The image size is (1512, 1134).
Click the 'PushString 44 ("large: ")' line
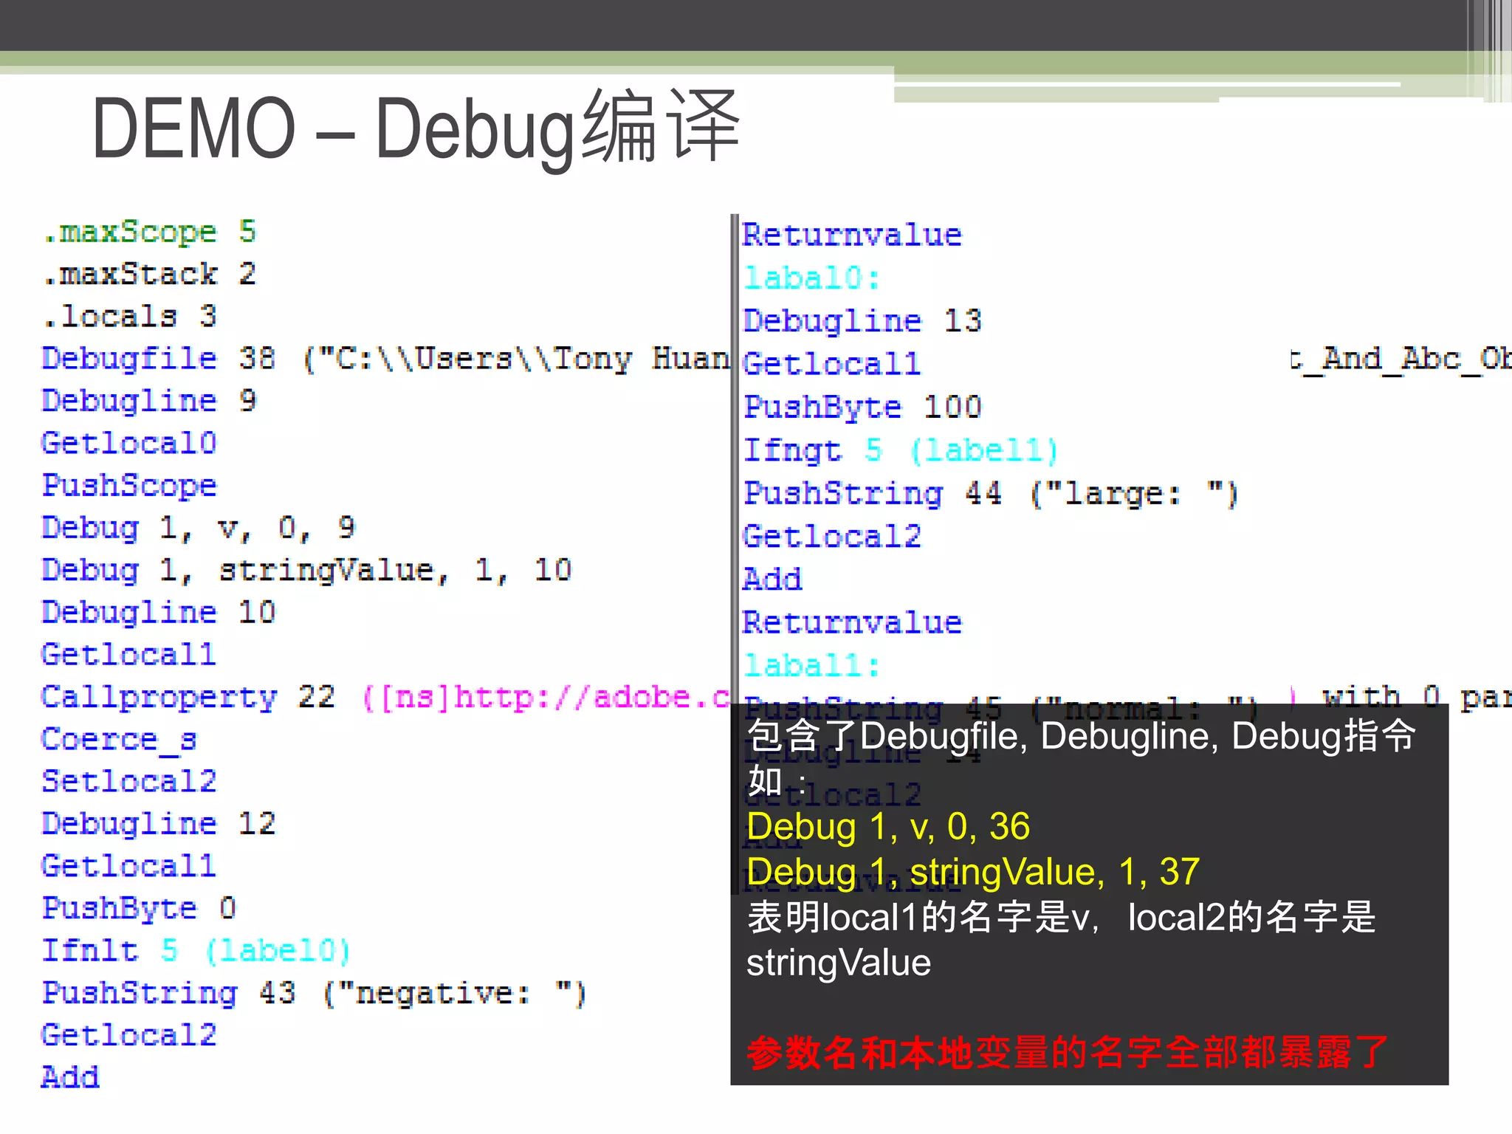click(991, 494)
